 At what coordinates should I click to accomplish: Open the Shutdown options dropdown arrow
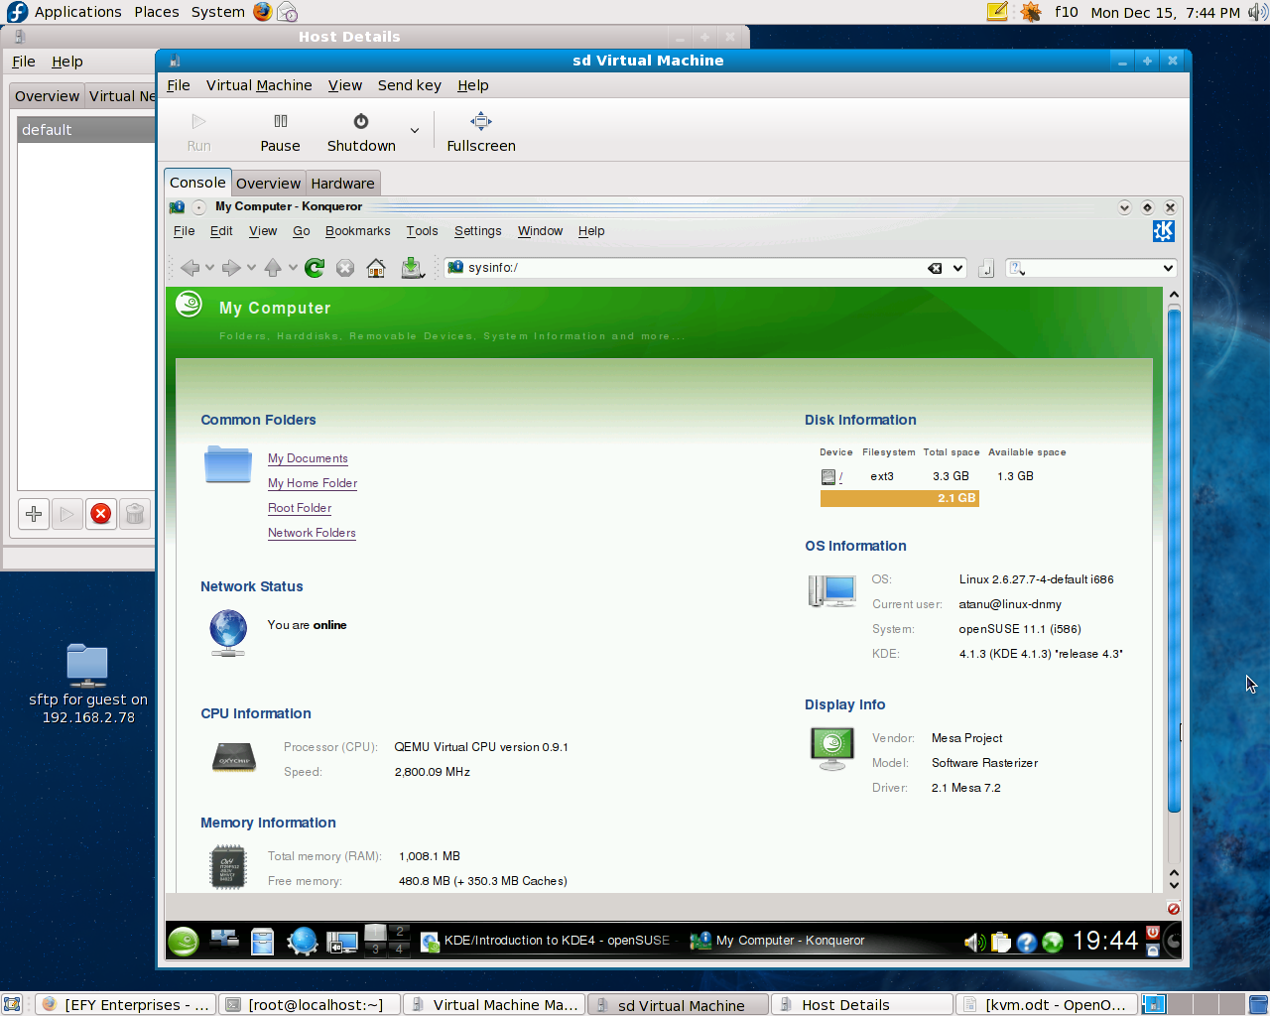[x=415, y=131]
